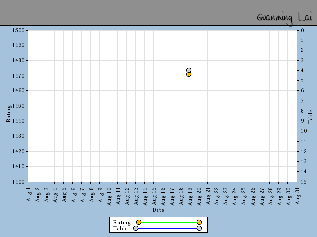Click the blue Table legend line

click(167, 228)
